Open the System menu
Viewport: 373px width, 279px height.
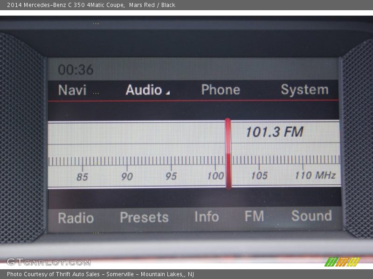(304, 90)
